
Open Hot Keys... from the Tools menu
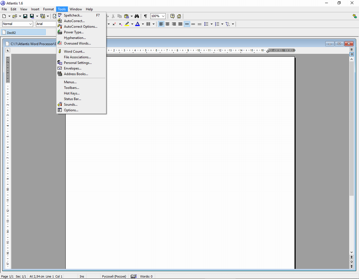pos(81,93)
